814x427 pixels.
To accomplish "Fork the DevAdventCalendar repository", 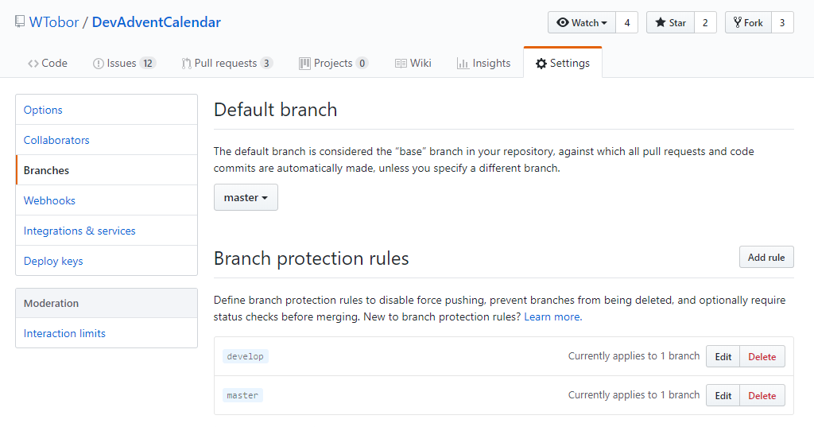I will [748, 23].
